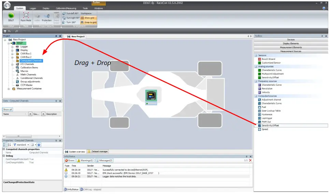Click the RaceCon round application button
Viewport: 330px width, 194px height.
[7, 5]
